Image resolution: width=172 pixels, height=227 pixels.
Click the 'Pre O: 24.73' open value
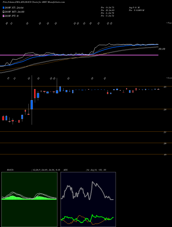pos(107,7)
